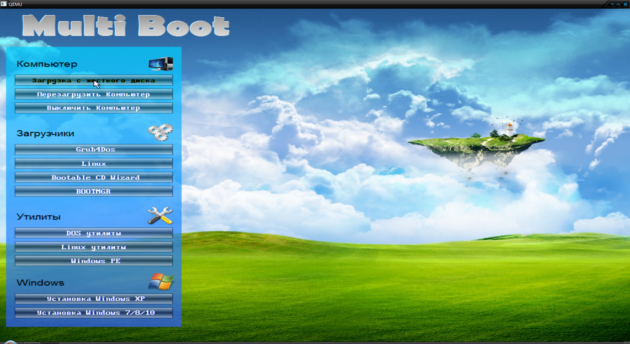Click the Multi Boot logo title
630x344 pixels.
126,26
